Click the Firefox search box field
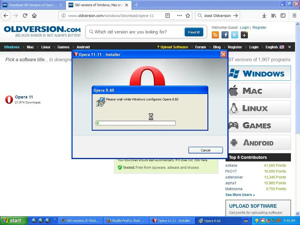 click(217, 16)
